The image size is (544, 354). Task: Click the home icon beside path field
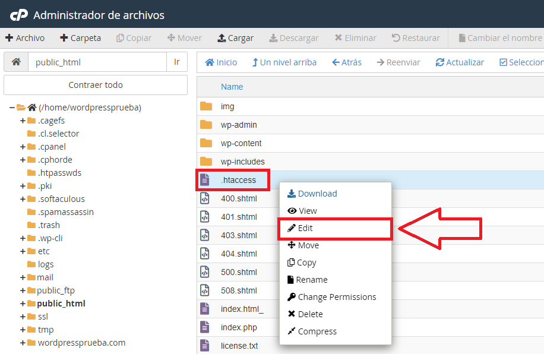[16, 62]
